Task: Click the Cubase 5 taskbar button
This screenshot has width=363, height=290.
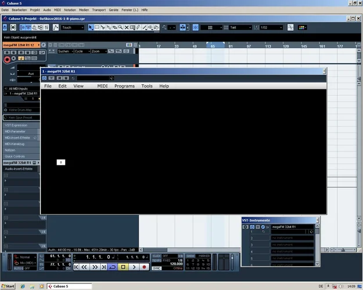Action: (x=70, y=287)
